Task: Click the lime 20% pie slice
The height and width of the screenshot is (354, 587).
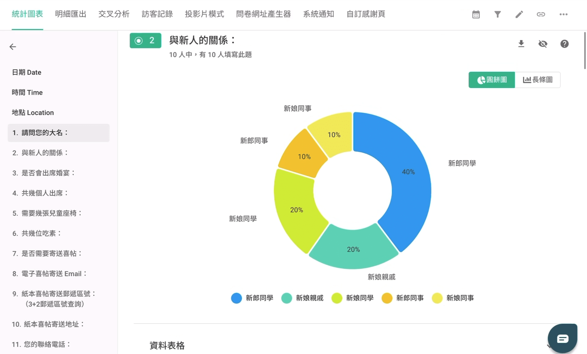Action: pos(296,210)
